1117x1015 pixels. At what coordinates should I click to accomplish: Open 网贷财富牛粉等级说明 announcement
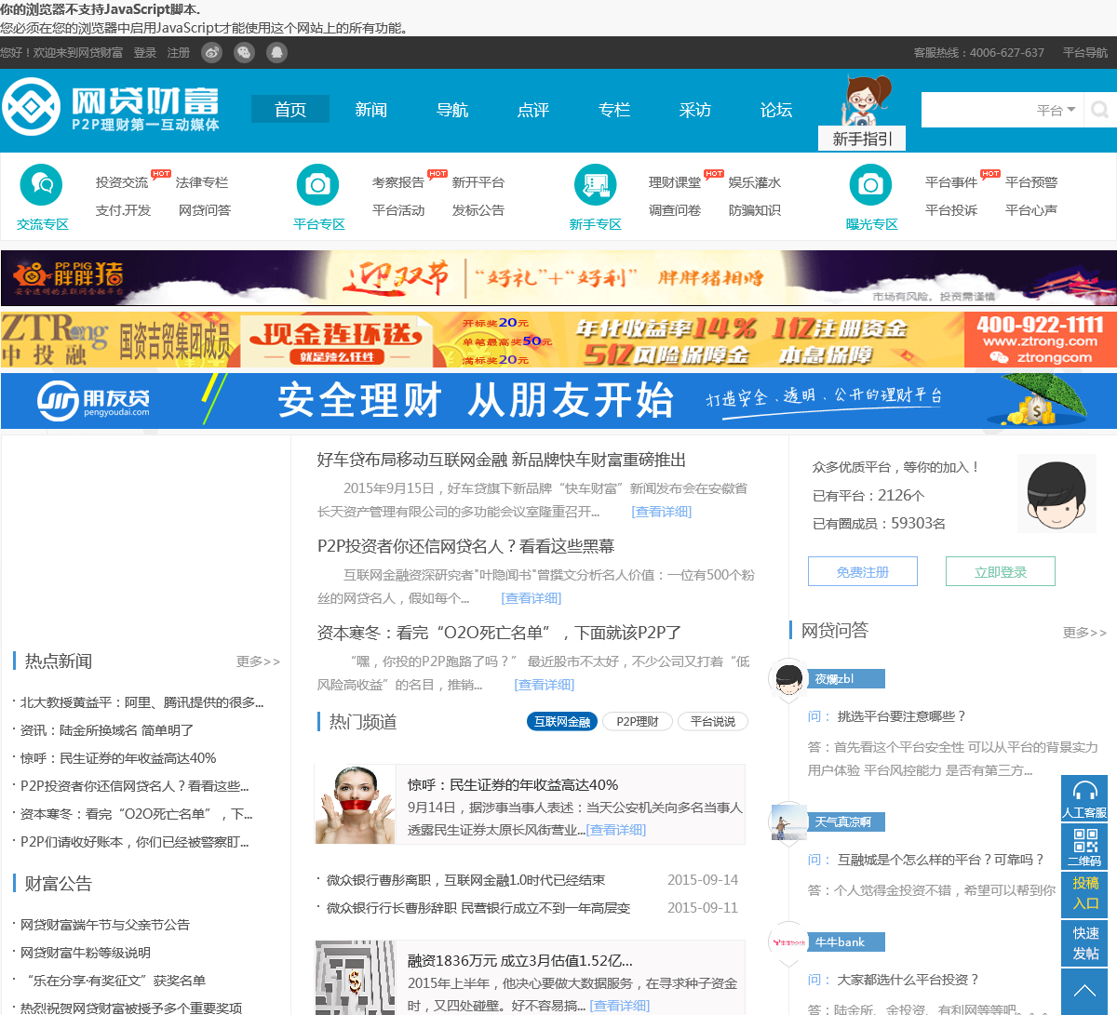coord(86,953)
